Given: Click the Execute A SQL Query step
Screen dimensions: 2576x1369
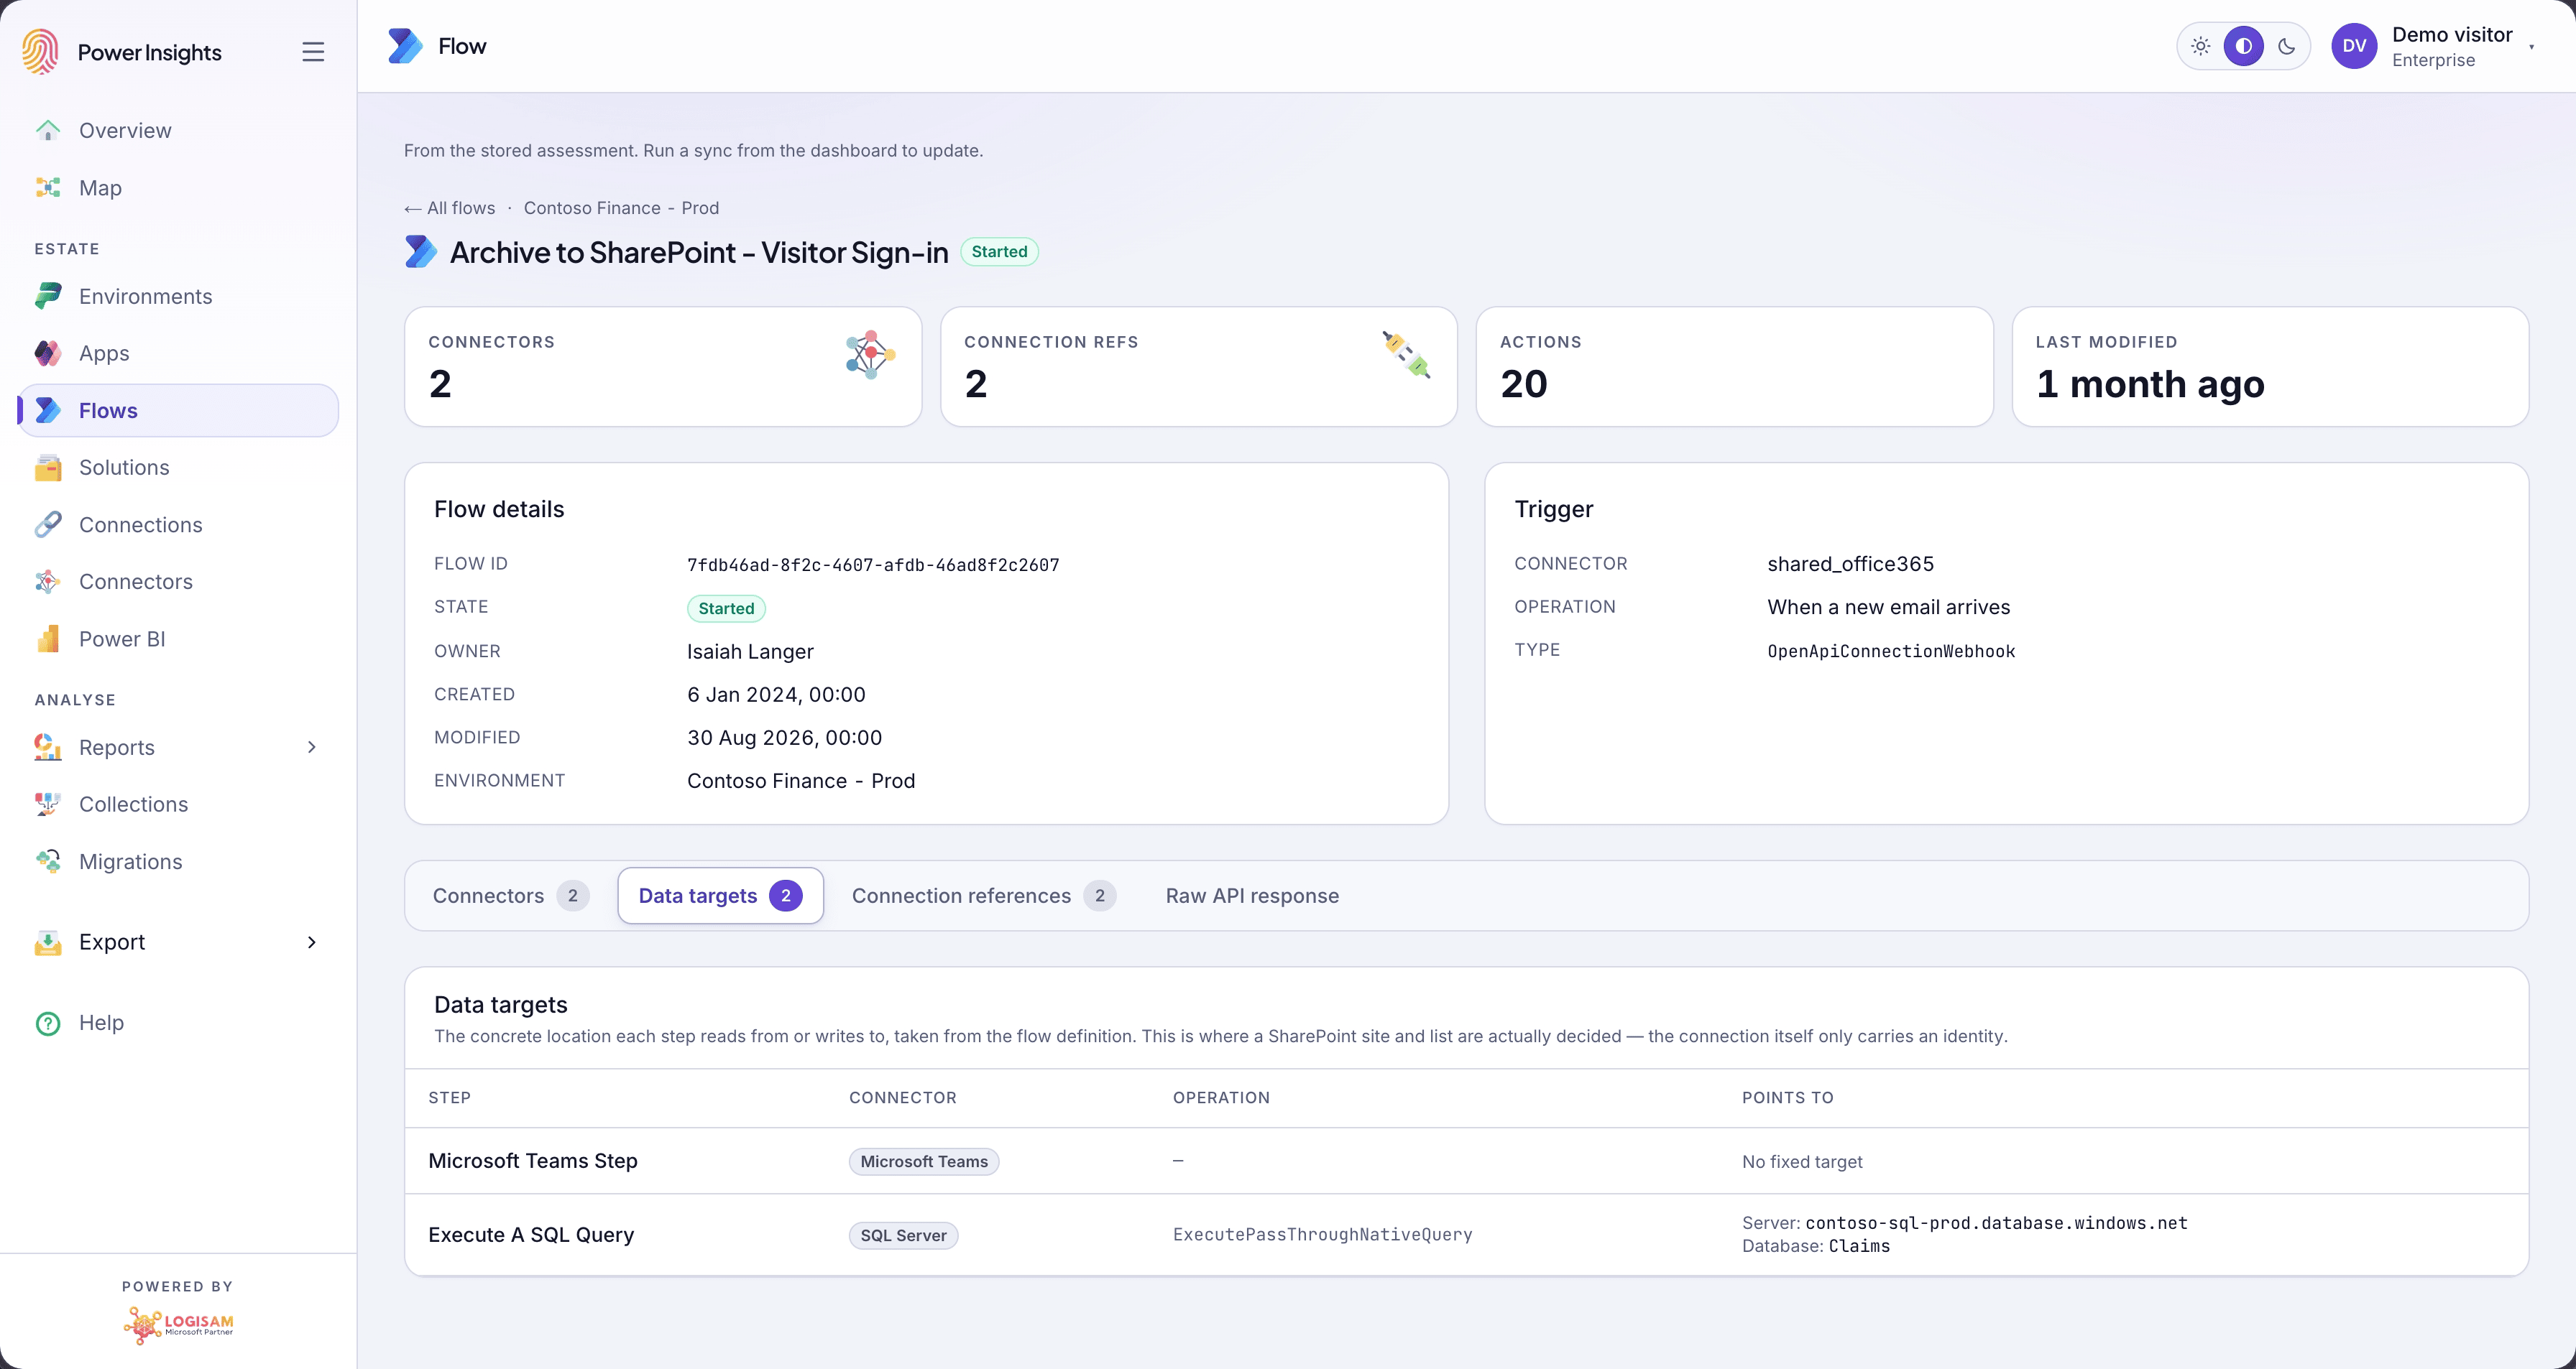Looking at the screenshot, I should [x=531, y=1235].
